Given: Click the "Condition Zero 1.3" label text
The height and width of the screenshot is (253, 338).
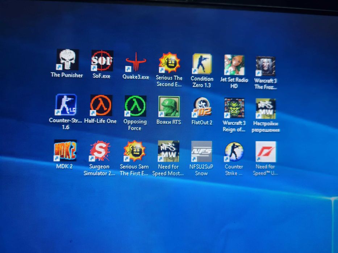Looking at the screenshot, I should pyautogui.click(x=202, y=82).
